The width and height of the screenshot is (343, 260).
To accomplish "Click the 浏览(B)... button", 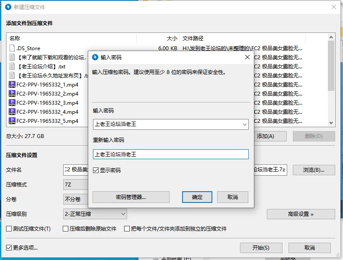I will tap(314, 170).
